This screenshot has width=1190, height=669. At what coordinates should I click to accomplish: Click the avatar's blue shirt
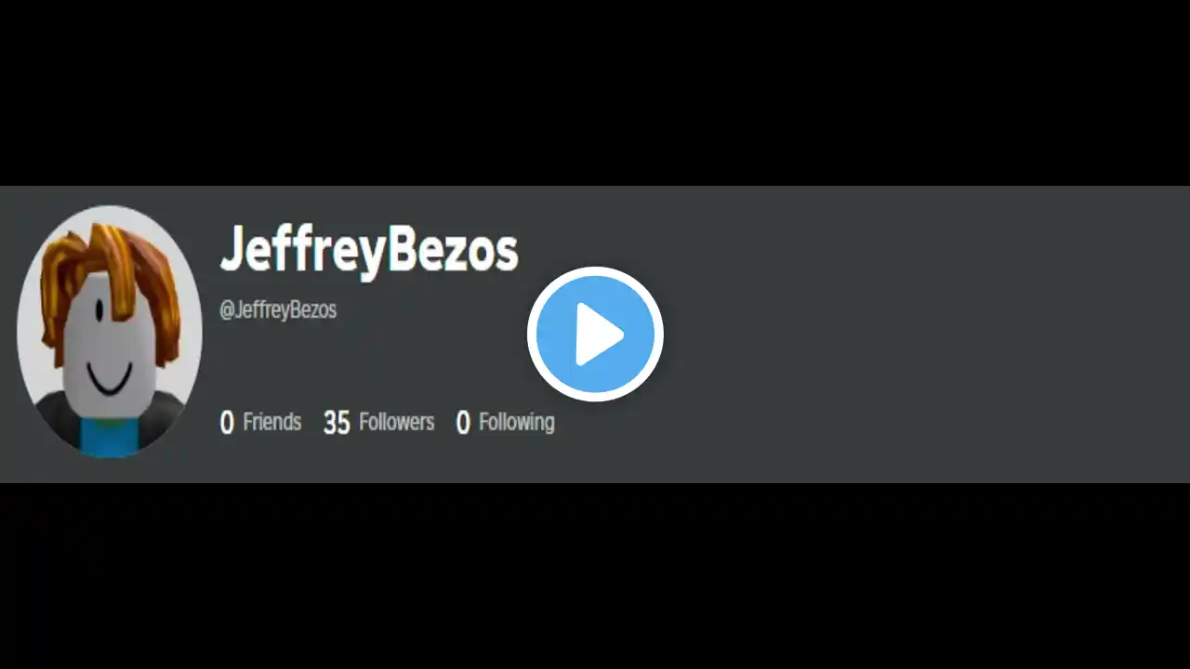(x=110, y=437)
